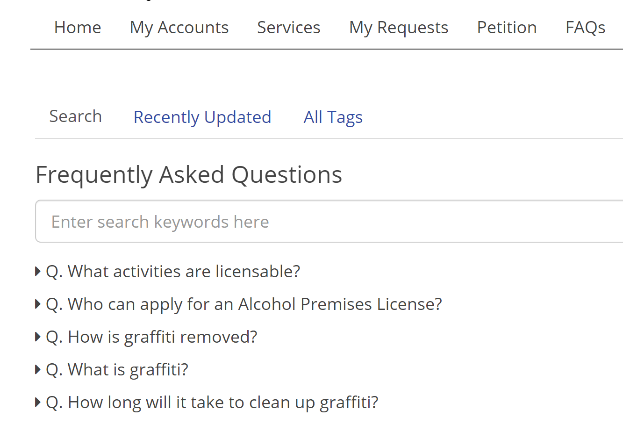Expand triangle beside graffiti clean up time question

[x=38, y=403]
